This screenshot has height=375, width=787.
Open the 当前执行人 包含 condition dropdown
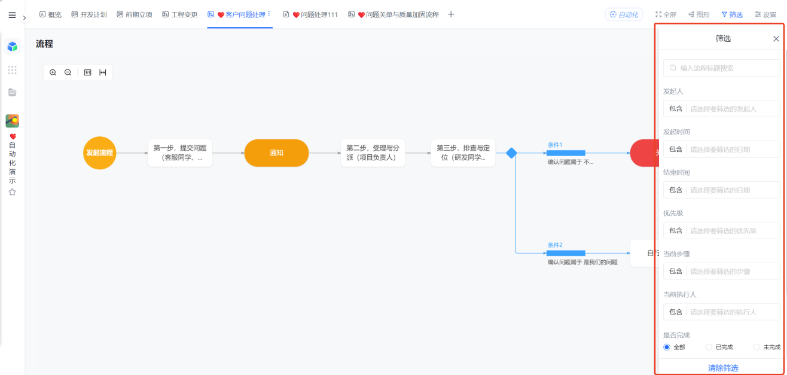click(x=676, y=312)
